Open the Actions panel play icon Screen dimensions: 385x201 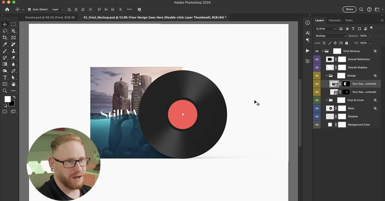[308, 51]
